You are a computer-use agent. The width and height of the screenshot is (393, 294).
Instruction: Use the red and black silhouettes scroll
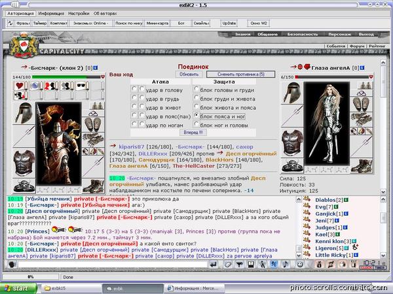click(x=51, y=86)
